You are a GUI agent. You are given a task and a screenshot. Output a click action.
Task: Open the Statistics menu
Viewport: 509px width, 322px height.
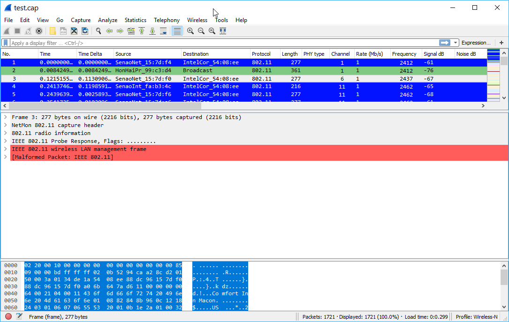pos(135,20)
